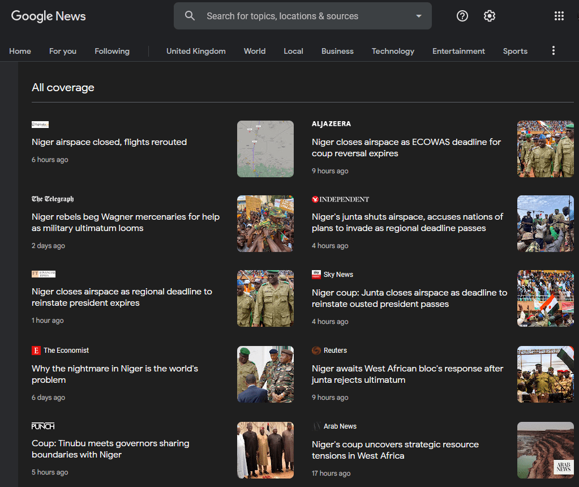The image size is (579, 487).
Task: Click the Reuters source logo icon
Action: (x=316, y=351)
